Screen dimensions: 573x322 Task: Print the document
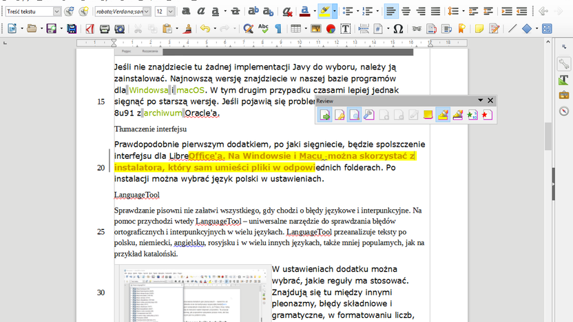coord(105,28)
